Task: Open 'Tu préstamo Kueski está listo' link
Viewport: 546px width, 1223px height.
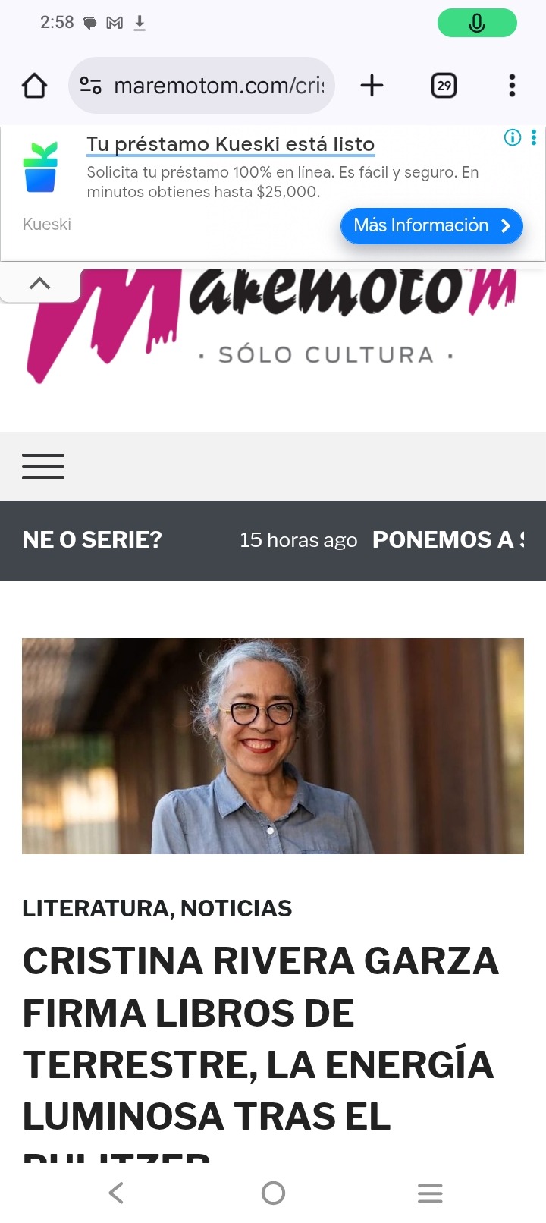Action: (x=231, y=144)
